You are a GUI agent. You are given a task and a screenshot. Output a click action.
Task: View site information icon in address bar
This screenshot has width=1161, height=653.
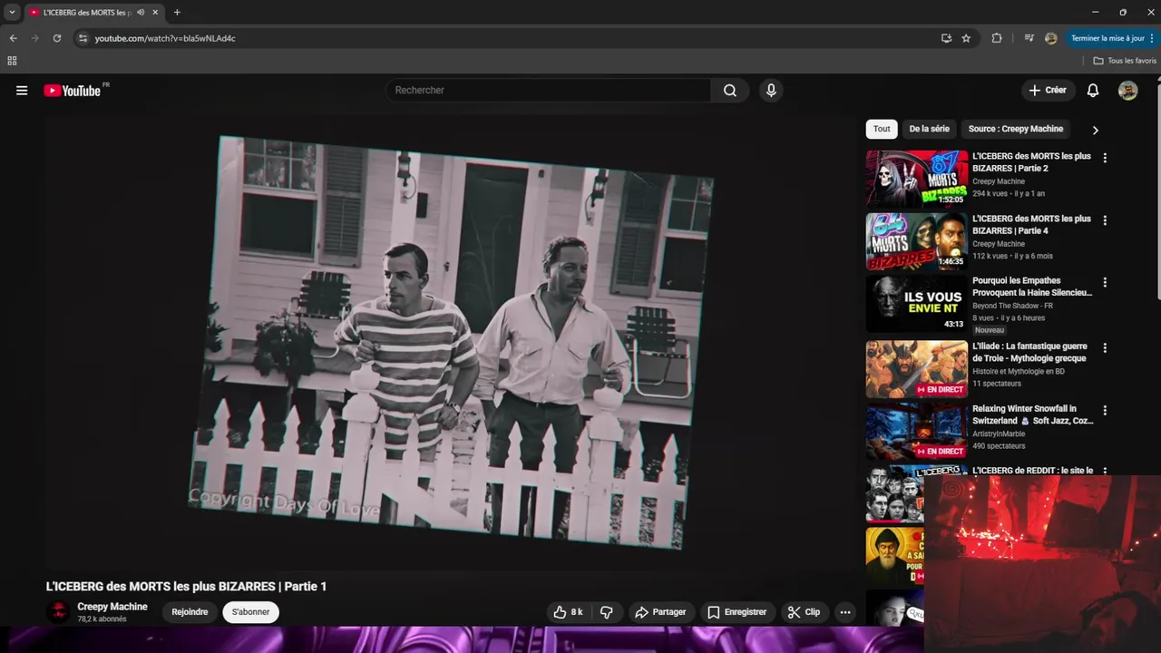point(83,38)
